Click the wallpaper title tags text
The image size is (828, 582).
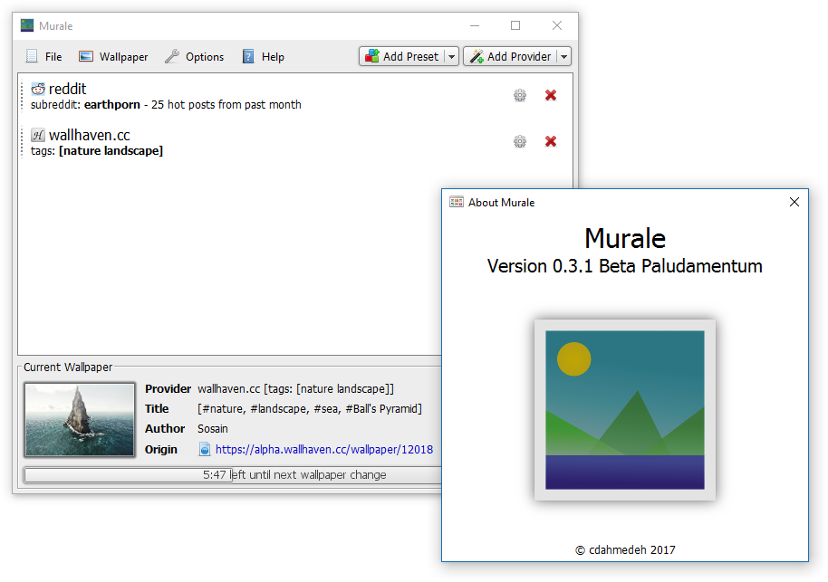pyautogui.click(x=310, y=409)
